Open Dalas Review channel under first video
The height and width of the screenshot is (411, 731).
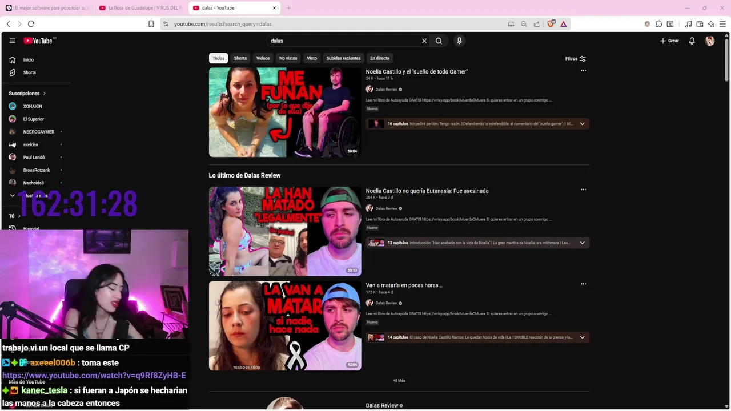[387, 90]
